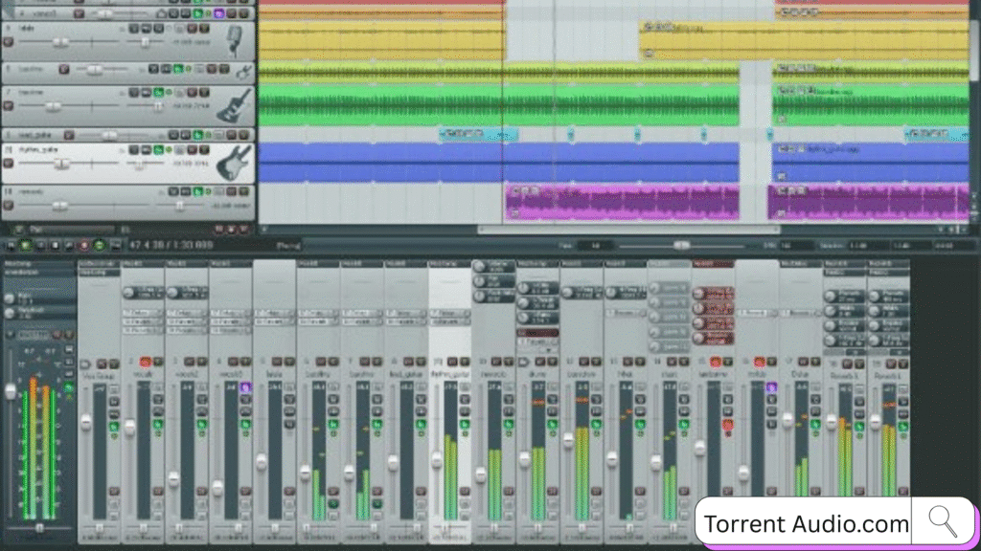Click the Torrent Audio.com search box
The width and height of the screenshot is (981, 551).
(x=805, y=523)
